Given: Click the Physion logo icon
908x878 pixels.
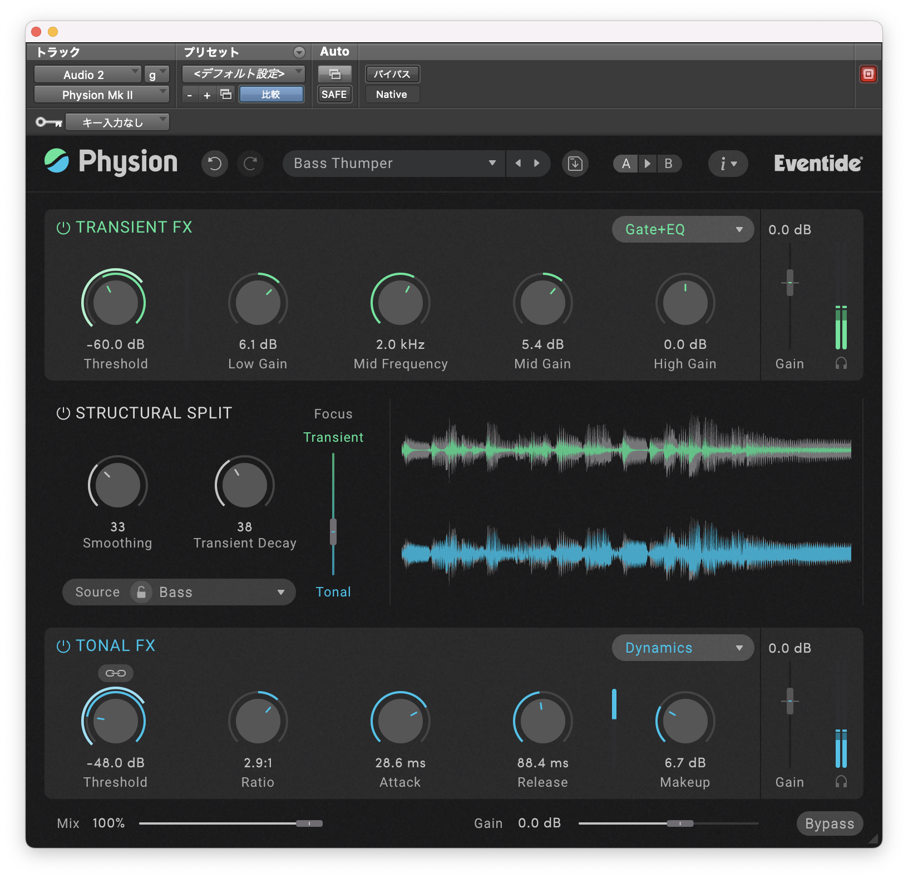Looking at the screenshot, I should (57, 161).
